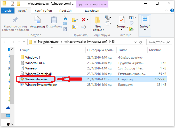Click the scissors cut icon
The height and width of the screenshot is (128, 175).
point(65,18)
